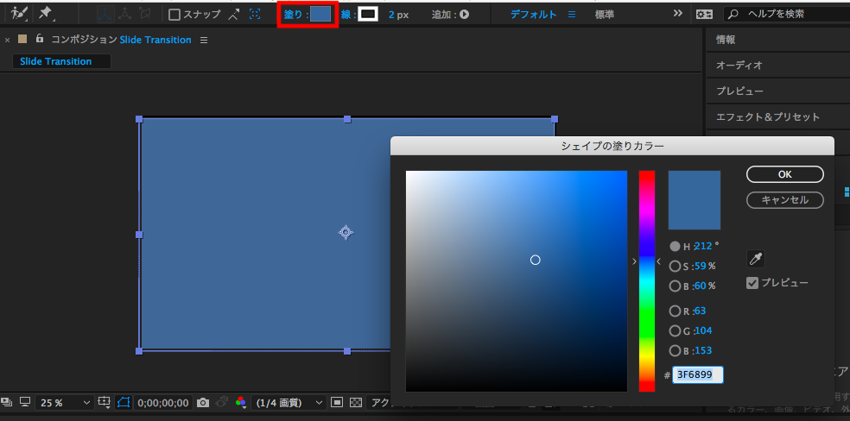Toggle the composition viewer lock icon
Screen dimensions: 850x421
[39, 39]
